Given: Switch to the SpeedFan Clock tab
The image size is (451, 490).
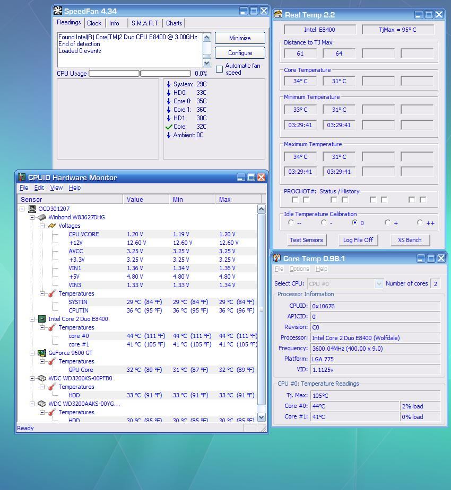Looking at the screenshot, I should point(94,23).
